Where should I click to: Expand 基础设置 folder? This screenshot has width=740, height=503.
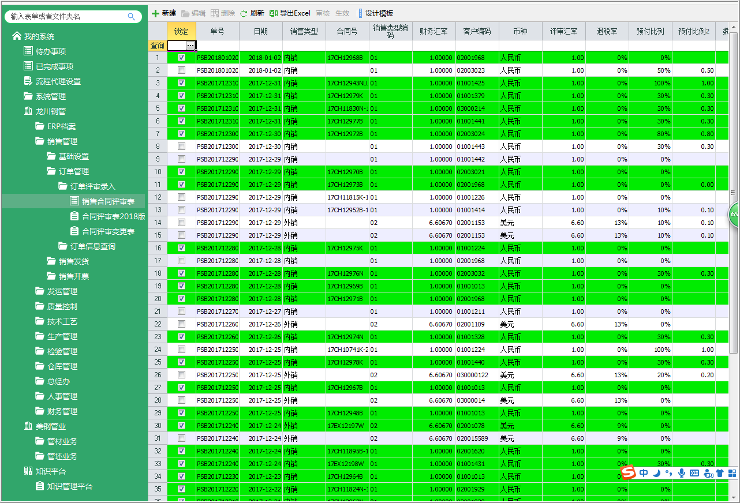coord(68,156)
